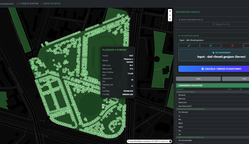The image size is (249, 144).
Task: Click the DBH [cm] table row
Action: pos(212,99)
